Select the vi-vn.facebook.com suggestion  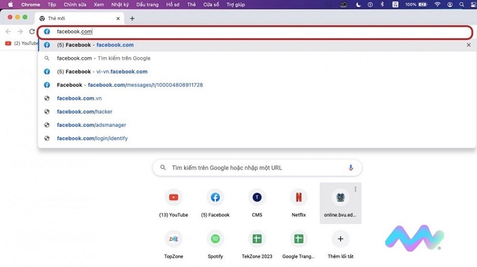[x=102, y=71]
